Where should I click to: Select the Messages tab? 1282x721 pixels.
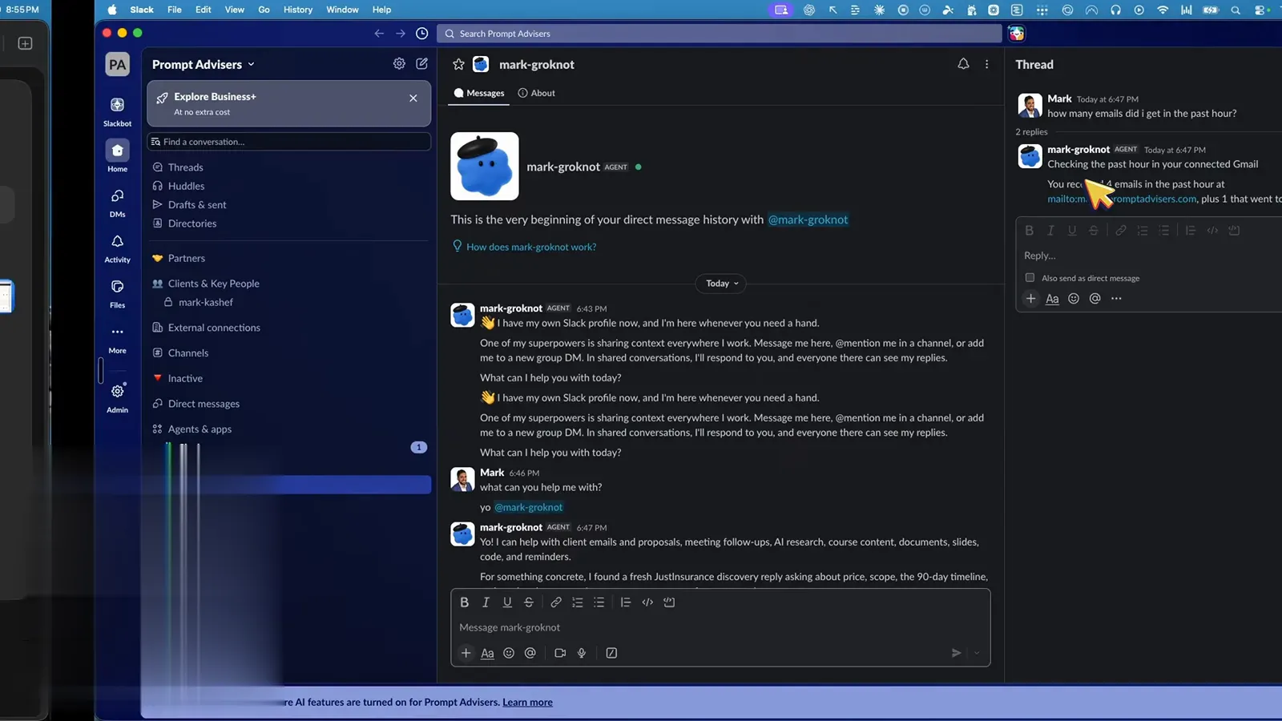coord(479,93)
